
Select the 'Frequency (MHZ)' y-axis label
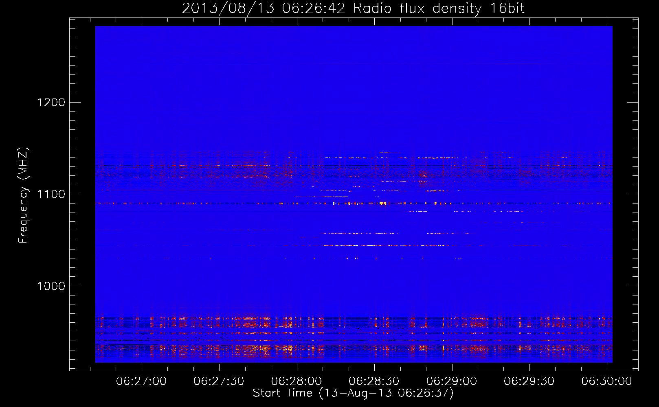[23, 195]
